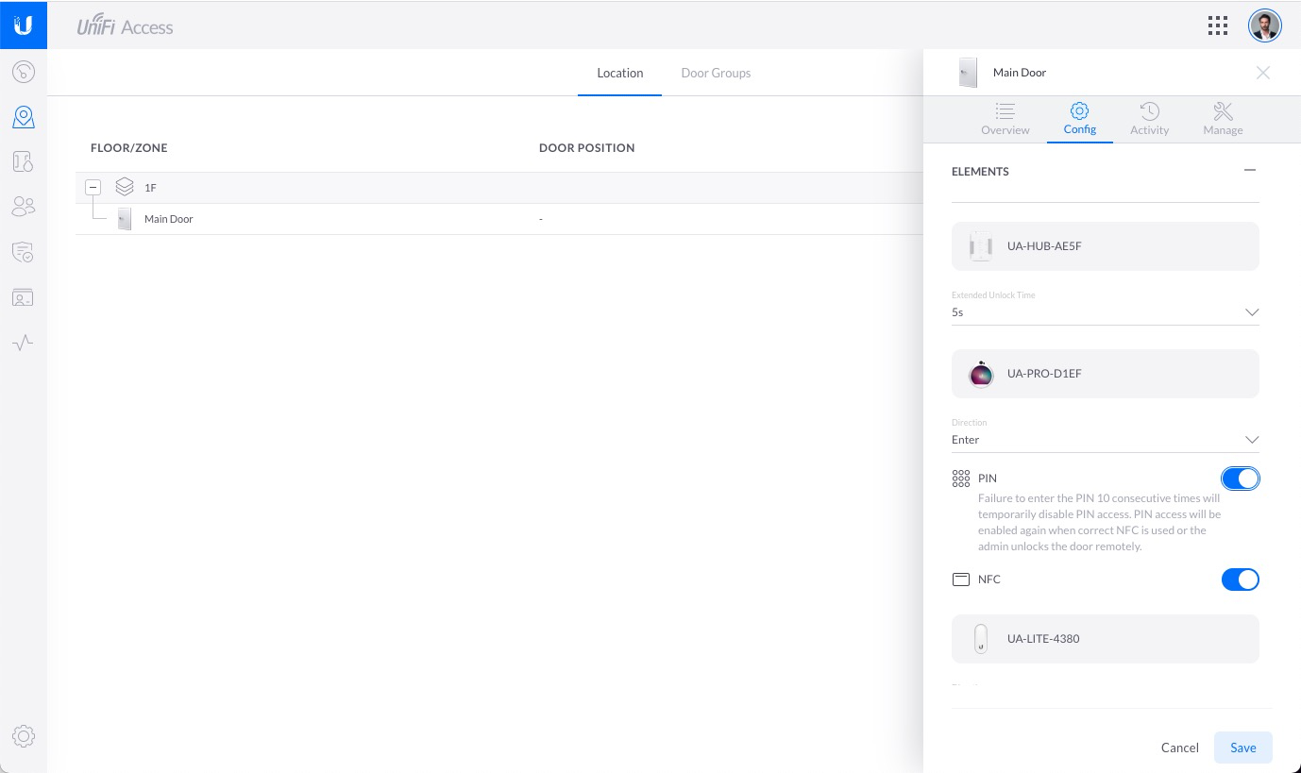Screen dimensions: 1301x773
Task: Select the UA-LITE-4380 device card
Action: (1106, 639)
